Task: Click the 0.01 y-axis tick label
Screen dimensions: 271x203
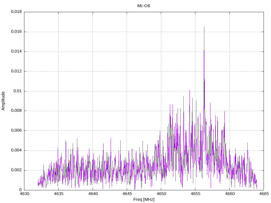Action: coord(17,91)
